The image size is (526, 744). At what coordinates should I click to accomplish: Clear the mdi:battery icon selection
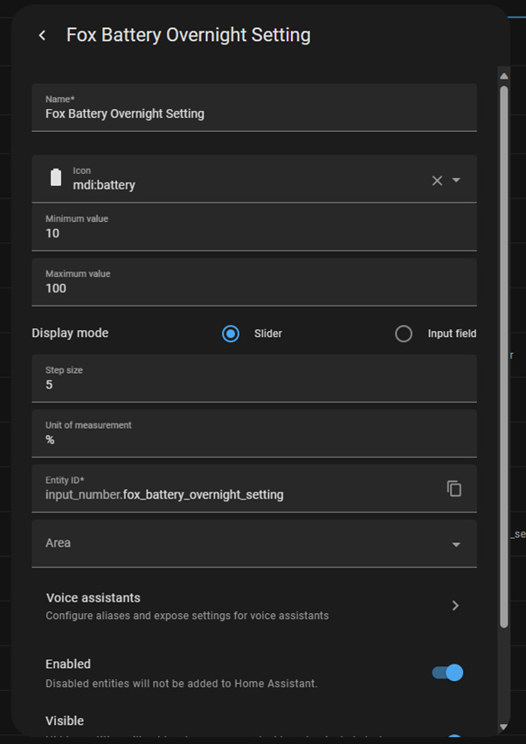(x=437, y=181)
